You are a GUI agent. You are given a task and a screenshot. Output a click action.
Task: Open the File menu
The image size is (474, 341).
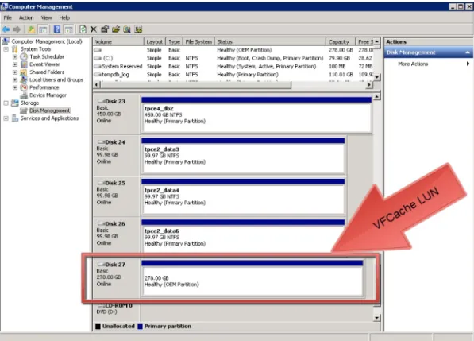point(8,17)
